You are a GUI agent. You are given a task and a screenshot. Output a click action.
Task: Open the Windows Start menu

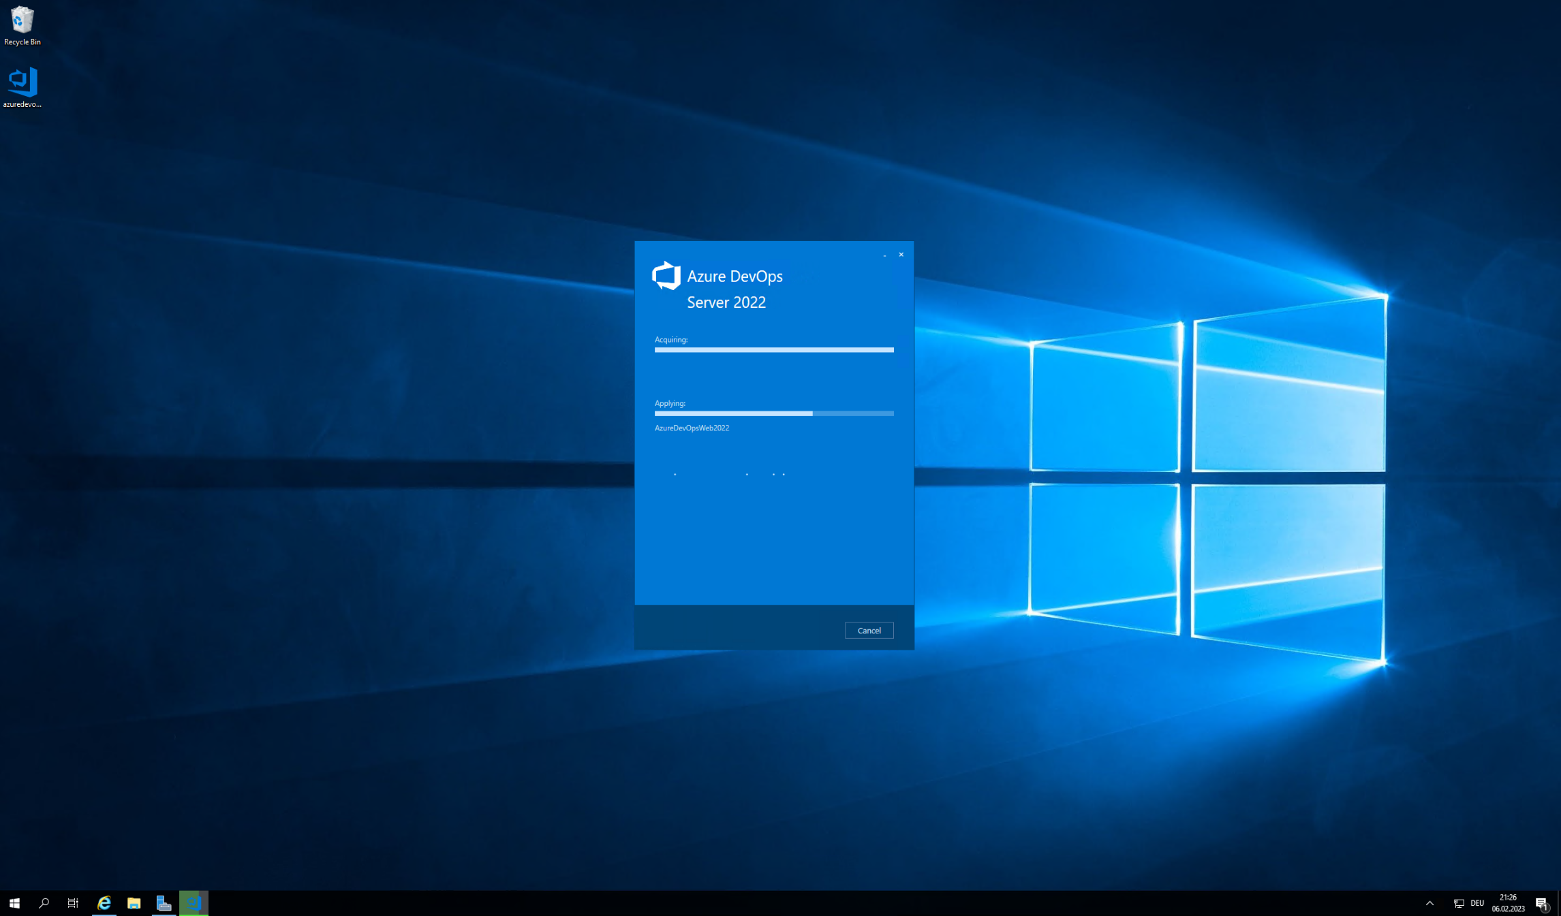14,903
